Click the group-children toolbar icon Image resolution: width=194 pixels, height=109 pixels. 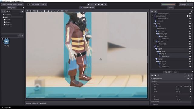tap(55, 11)
